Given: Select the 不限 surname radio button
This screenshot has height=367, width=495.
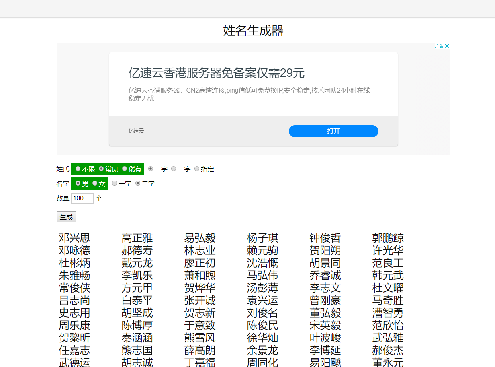Looking at the screenshot, I should tap(78, 169).
